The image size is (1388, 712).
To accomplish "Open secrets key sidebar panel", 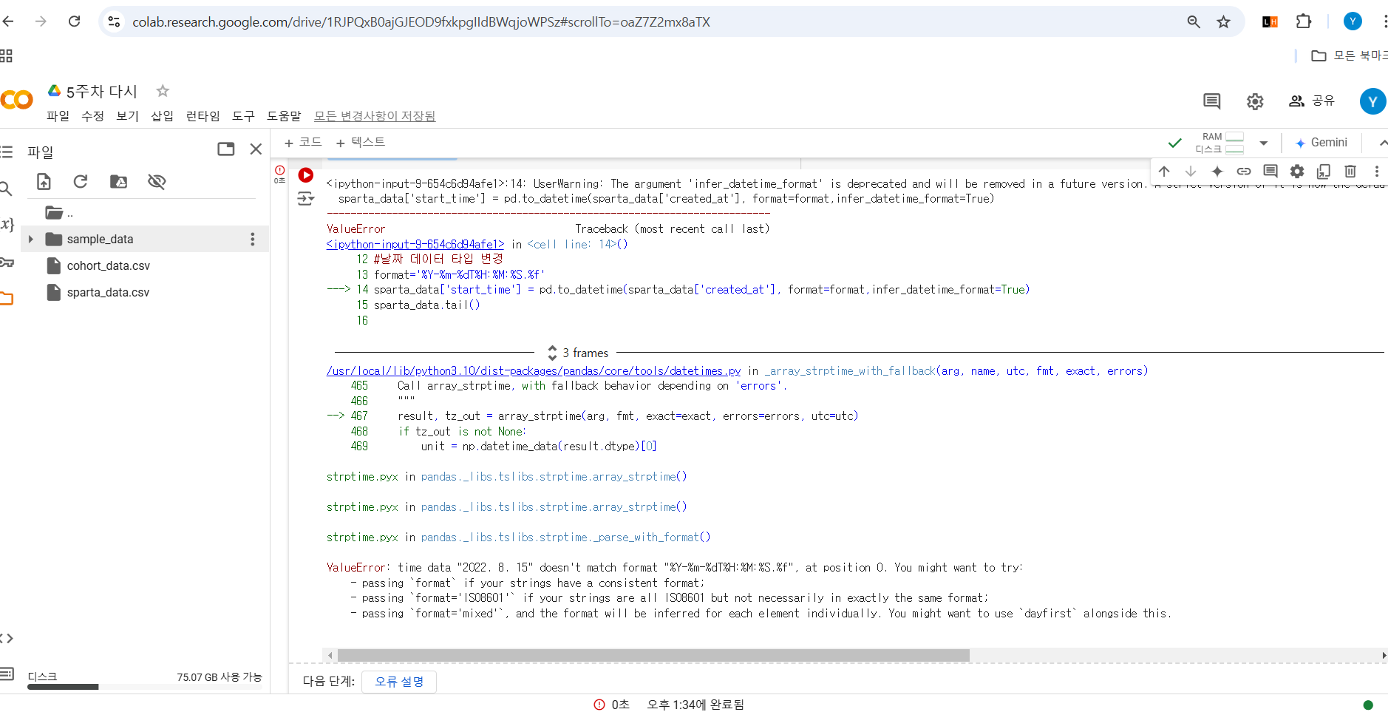I will click(x=7, y=262).
